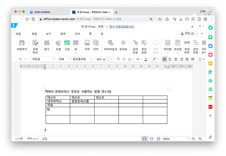Image resolution: width=226 pixels, height=156 pixels.
Task: Open the 바탕글 style dropdown
Action: pos(43,59)
